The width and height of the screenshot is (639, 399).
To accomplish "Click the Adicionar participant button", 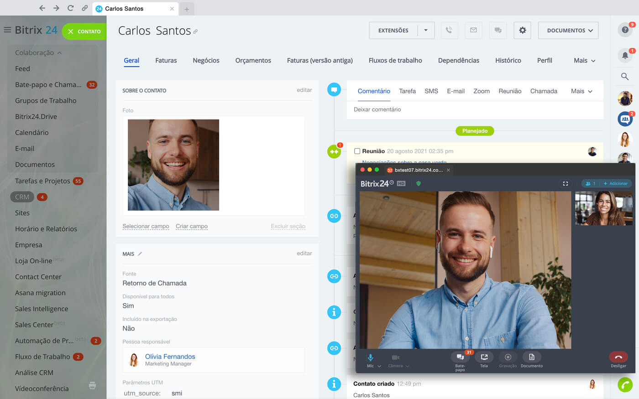I will point(616,184).
